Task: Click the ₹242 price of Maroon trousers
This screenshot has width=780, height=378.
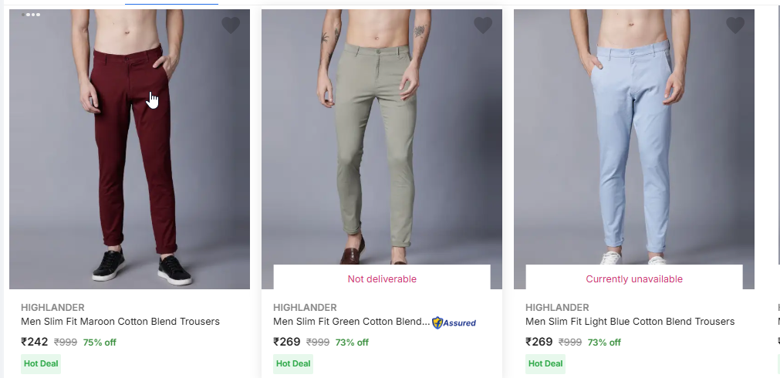Action: 35,342
